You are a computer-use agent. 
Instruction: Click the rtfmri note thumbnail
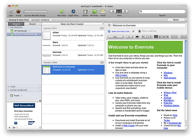(x=47, y=35)
